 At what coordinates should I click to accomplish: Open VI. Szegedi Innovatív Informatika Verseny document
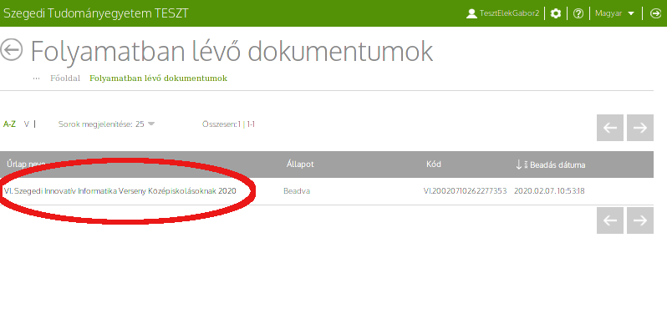point(120,191)
